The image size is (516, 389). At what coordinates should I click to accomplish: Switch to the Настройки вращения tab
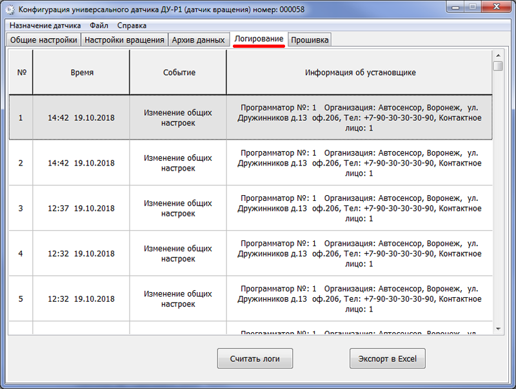[124, 40]
